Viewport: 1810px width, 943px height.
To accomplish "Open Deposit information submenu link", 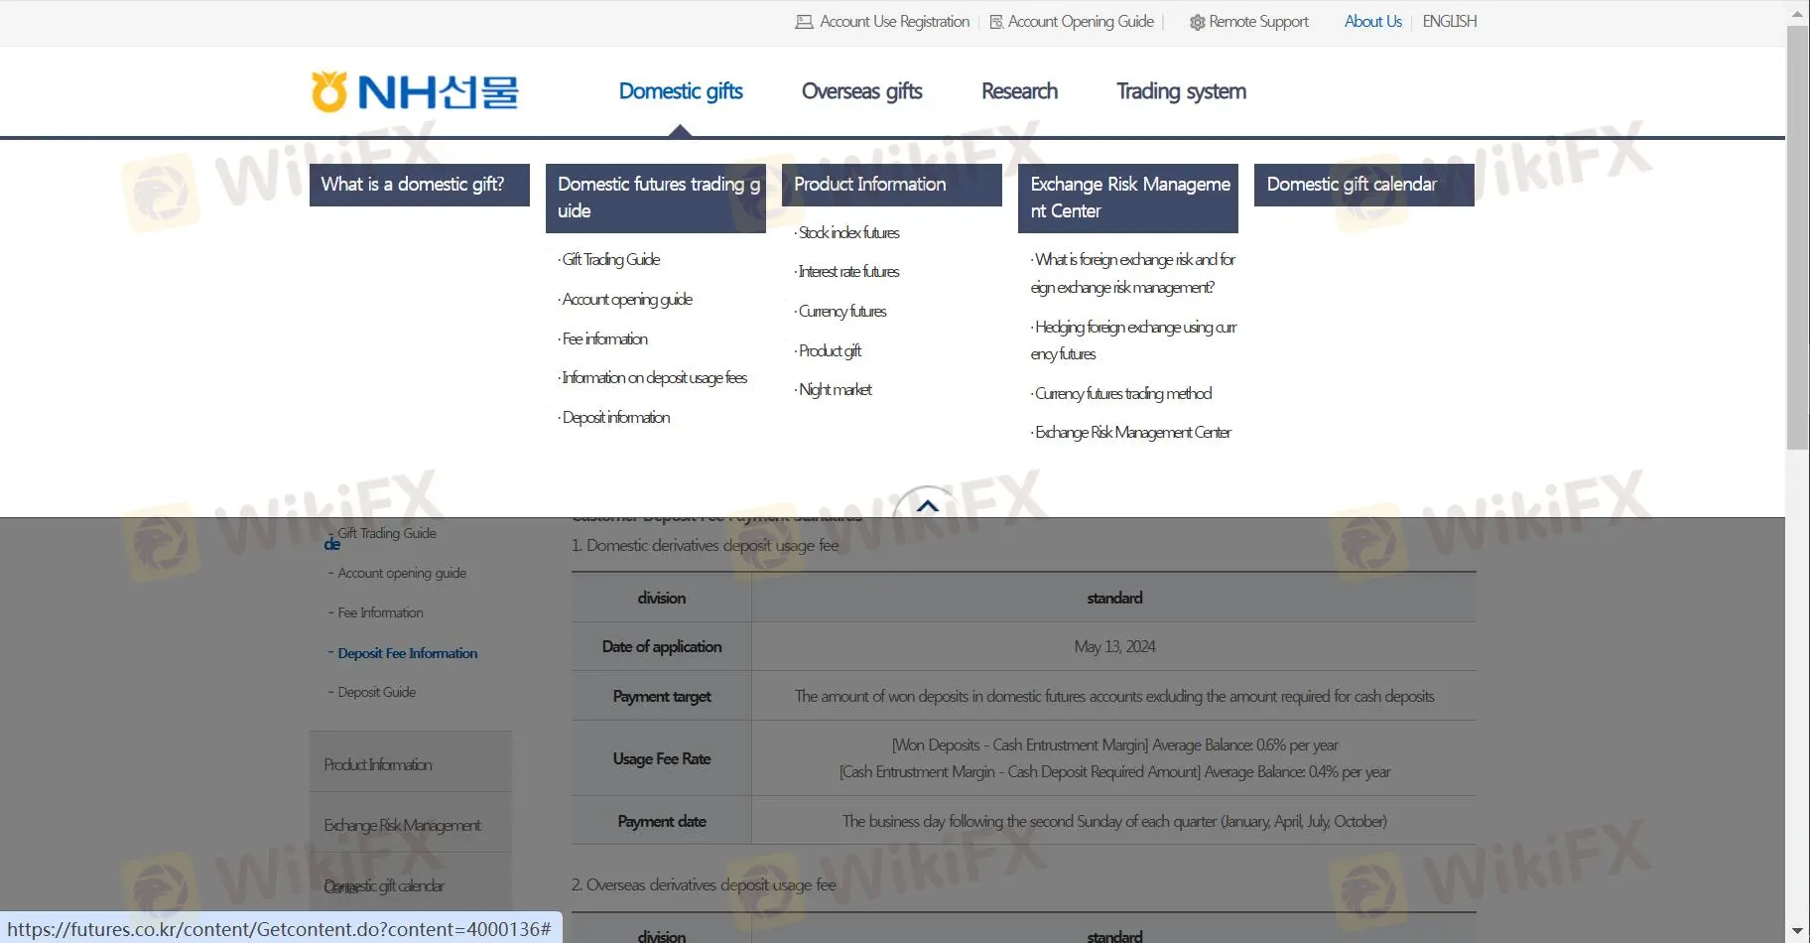I will 616,417.
